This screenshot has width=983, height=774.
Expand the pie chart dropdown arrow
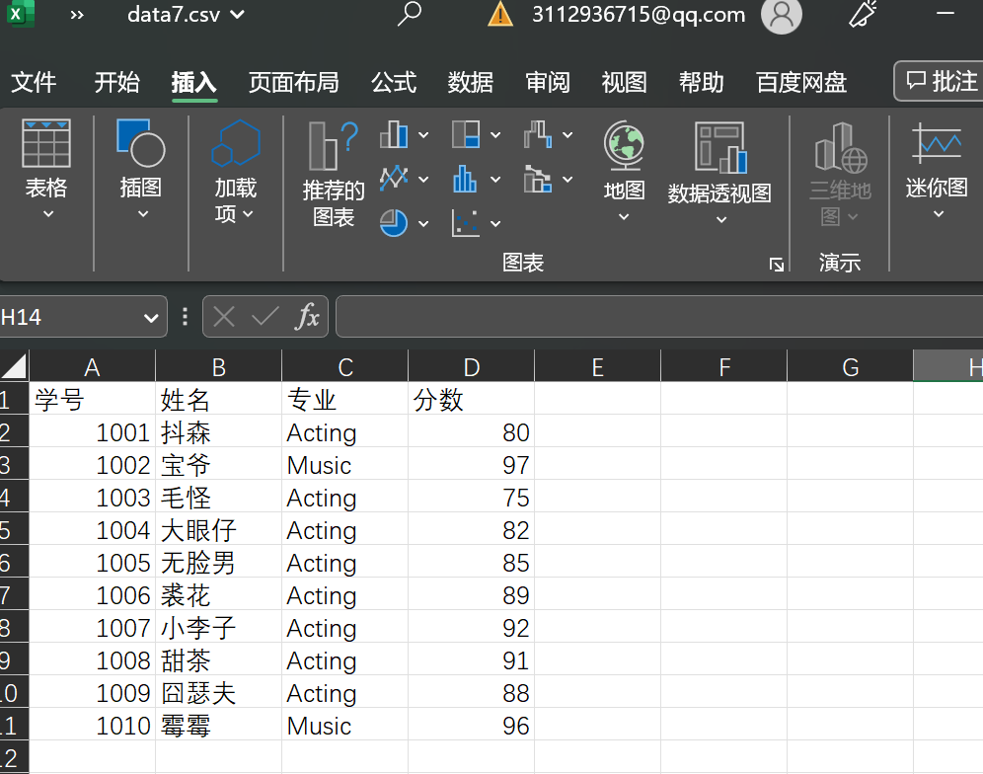tap(423, 223)
